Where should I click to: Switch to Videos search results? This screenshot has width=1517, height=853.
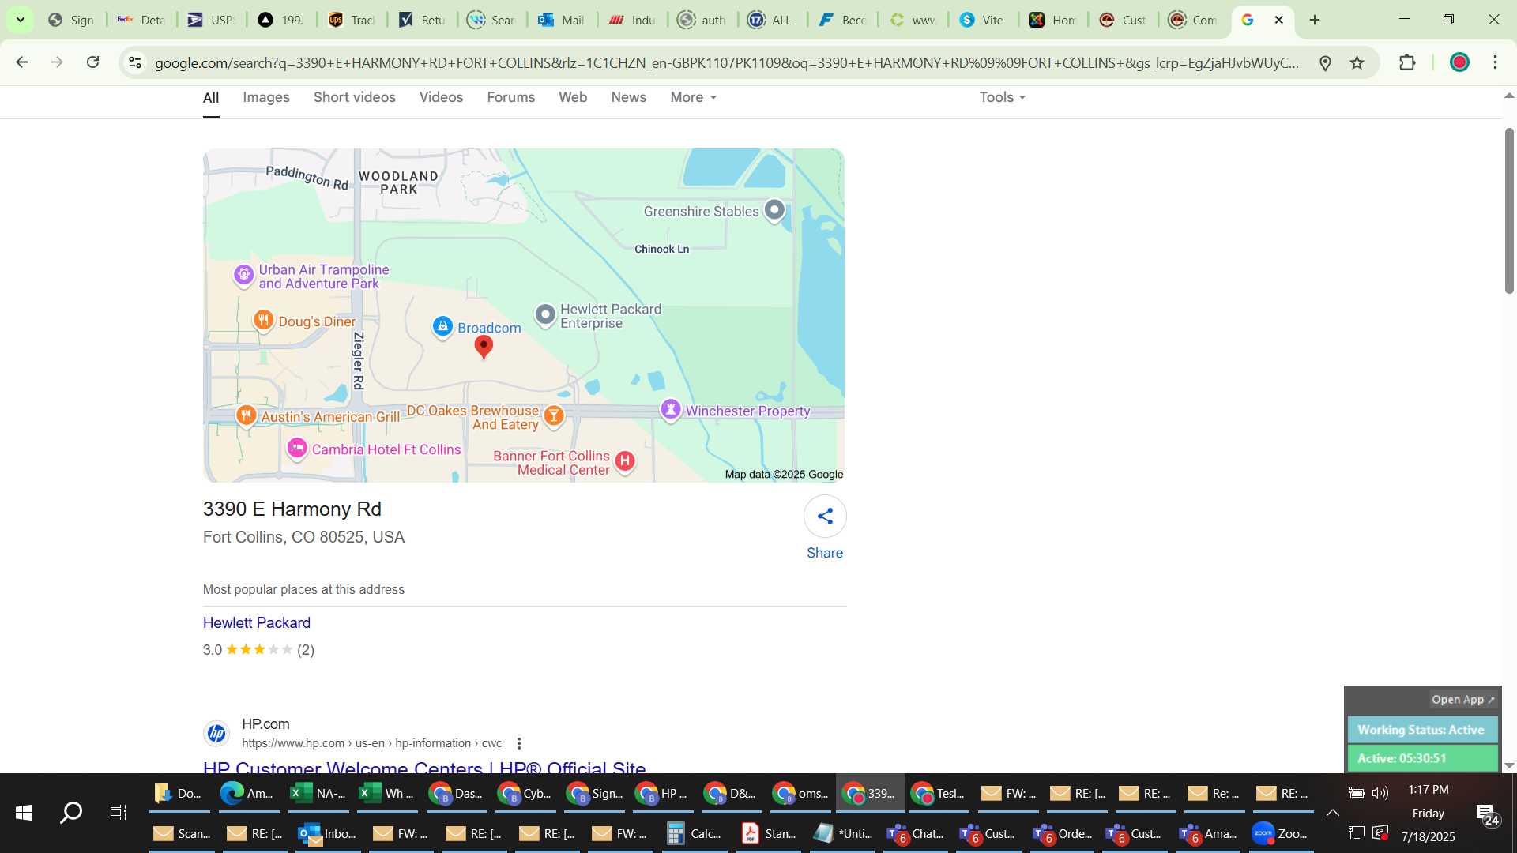point(441,97)
